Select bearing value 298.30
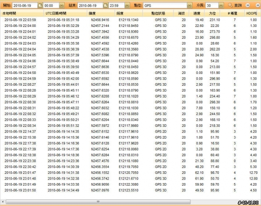 [x=215, y=102]
